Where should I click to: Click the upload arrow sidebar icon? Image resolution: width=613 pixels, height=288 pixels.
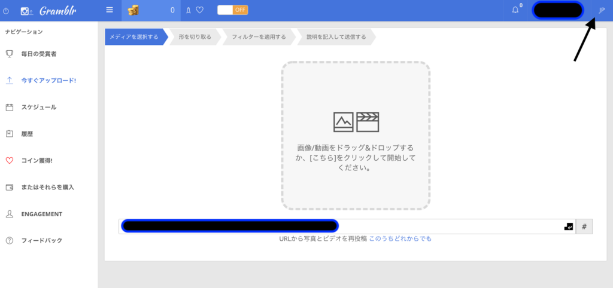coord(10,81)
